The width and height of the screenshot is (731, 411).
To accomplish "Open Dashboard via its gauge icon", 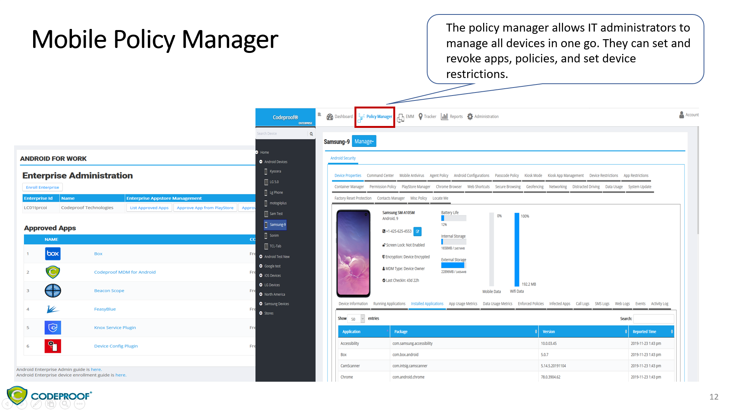I will [330, 117].
